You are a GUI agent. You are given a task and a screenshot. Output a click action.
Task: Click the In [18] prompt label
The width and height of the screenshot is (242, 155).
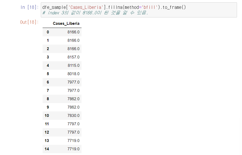coord(29,7)
